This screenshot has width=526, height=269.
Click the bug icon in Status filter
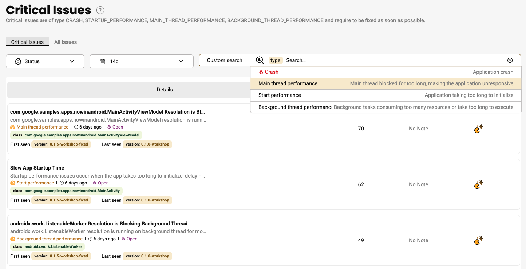pyautogui.click(x=18, y=61)
